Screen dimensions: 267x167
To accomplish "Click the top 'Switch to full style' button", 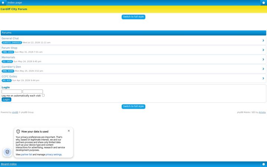I will pos(133,17).
